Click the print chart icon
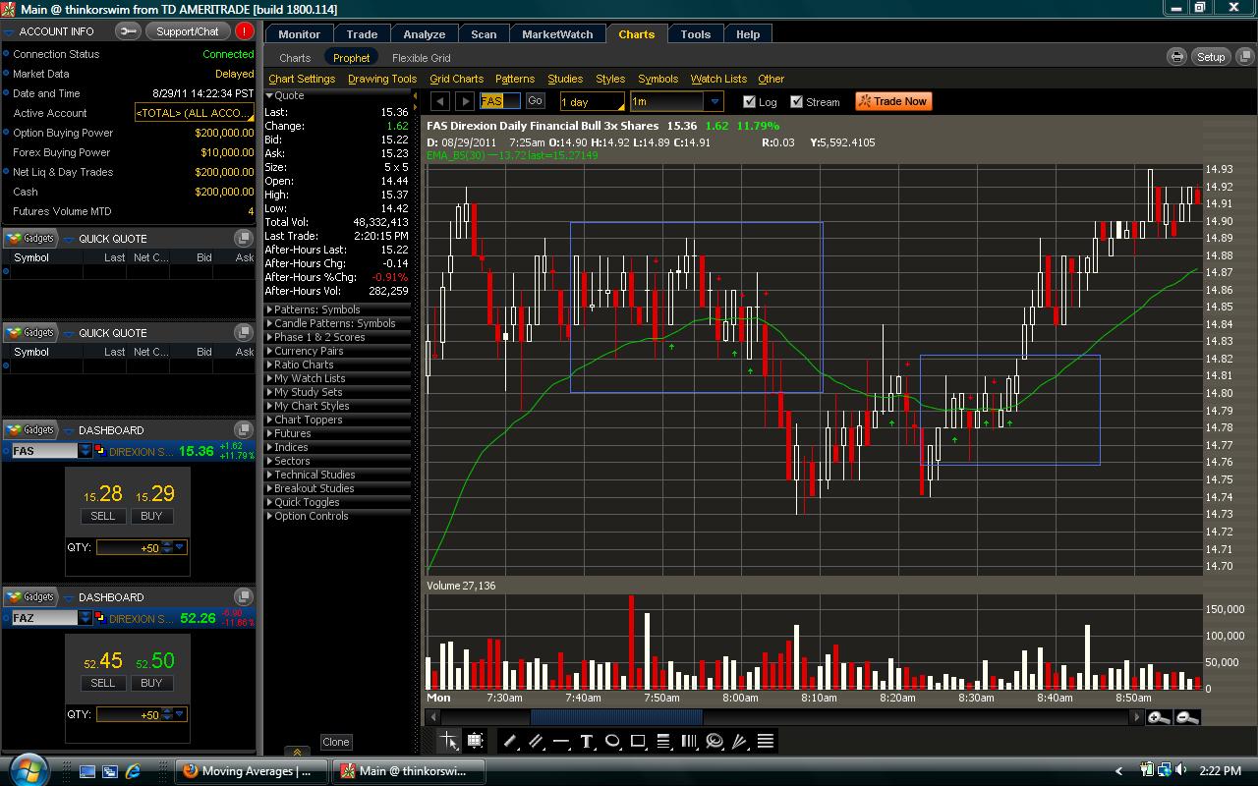This screenshot has height=786, width=1258. coord(1176,57)
